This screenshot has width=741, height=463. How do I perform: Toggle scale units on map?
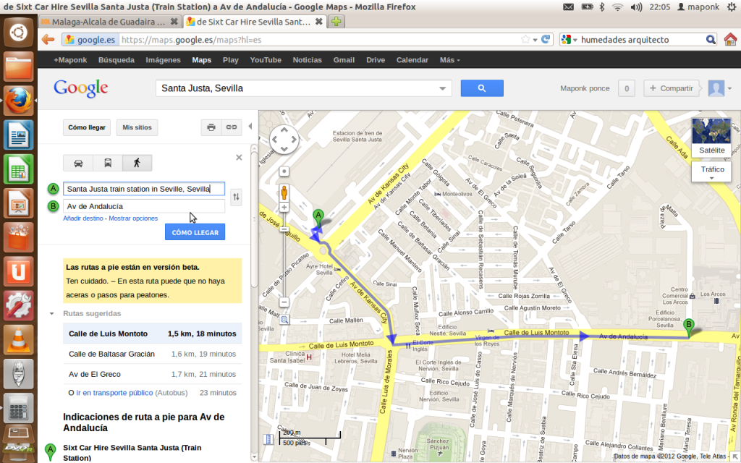pos(310,438)
